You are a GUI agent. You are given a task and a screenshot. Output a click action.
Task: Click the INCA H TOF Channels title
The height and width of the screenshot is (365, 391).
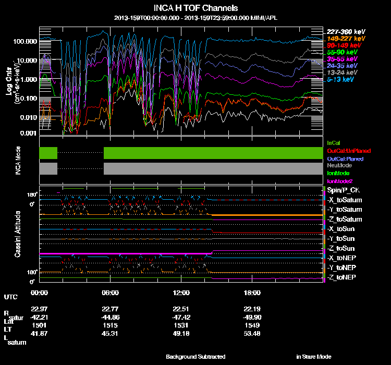click(x=195, y=8)
